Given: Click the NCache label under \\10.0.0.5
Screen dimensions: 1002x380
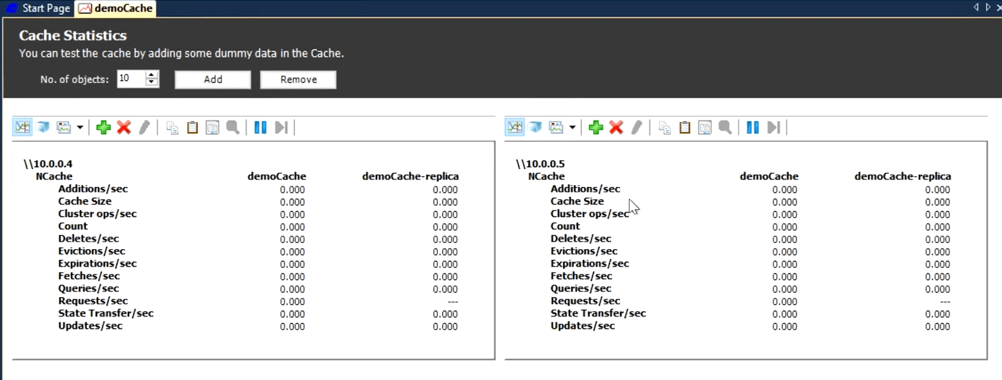Looking at the screenshot, I should tap(546, 176).
